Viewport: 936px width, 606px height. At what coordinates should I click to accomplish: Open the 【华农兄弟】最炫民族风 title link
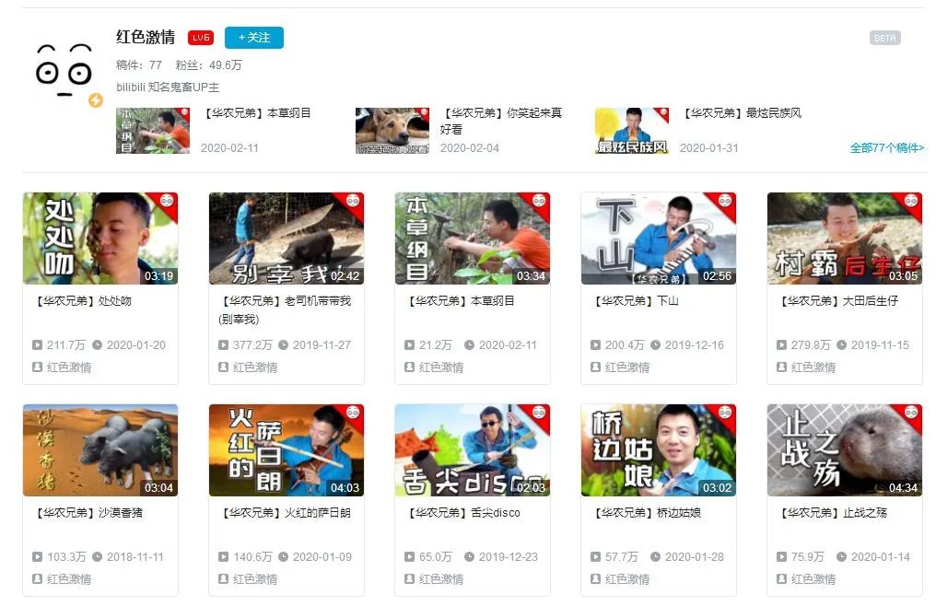coord(741,113)
